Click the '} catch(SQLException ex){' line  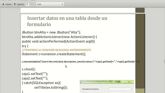coord(41,83)
